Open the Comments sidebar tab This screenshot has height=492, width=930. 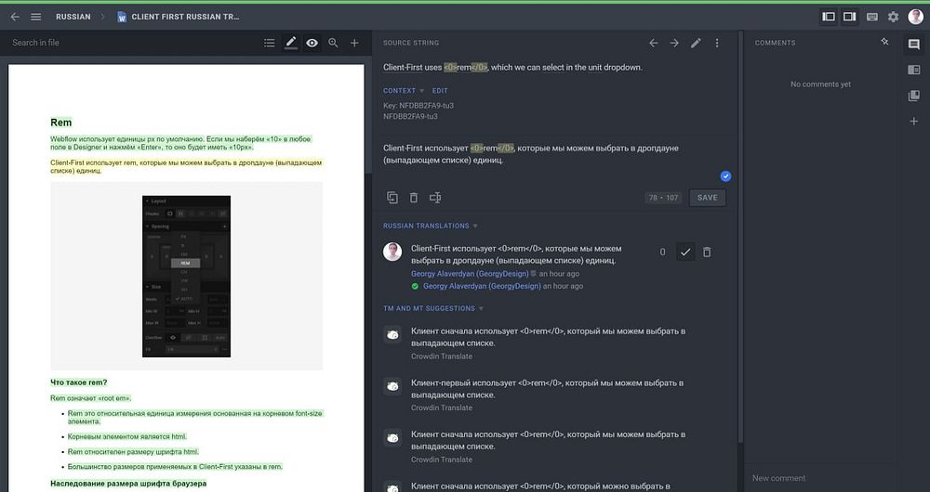pyautogui.click(x=914, y=45)
